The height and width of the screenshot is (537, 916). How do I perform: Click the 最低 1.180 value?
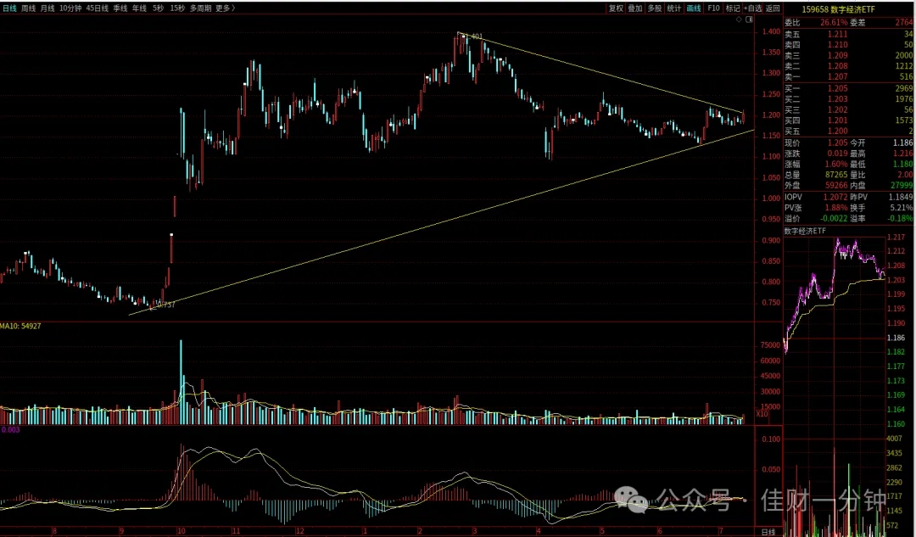903,164
